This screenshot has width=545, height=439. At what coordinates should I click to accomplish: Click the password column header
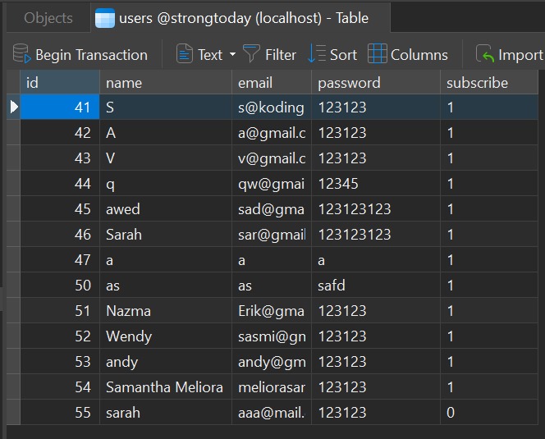tap(376, 83)
